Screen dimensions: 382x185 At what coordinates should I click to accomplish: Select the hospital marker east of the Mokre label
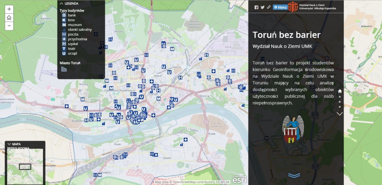point(180,77)
